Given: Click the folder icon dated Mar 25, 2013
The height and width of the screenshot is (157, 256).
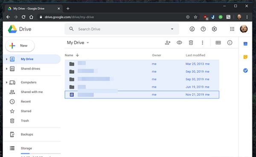Looking at the screenshot, I should tap(72, 64).
